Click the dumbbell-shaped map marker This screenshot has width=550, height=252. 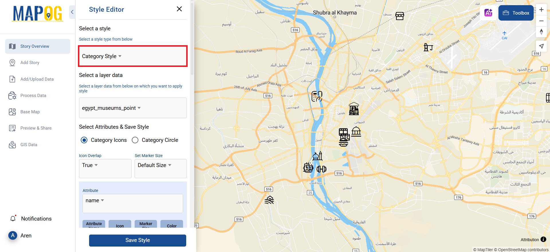[321, 169]
